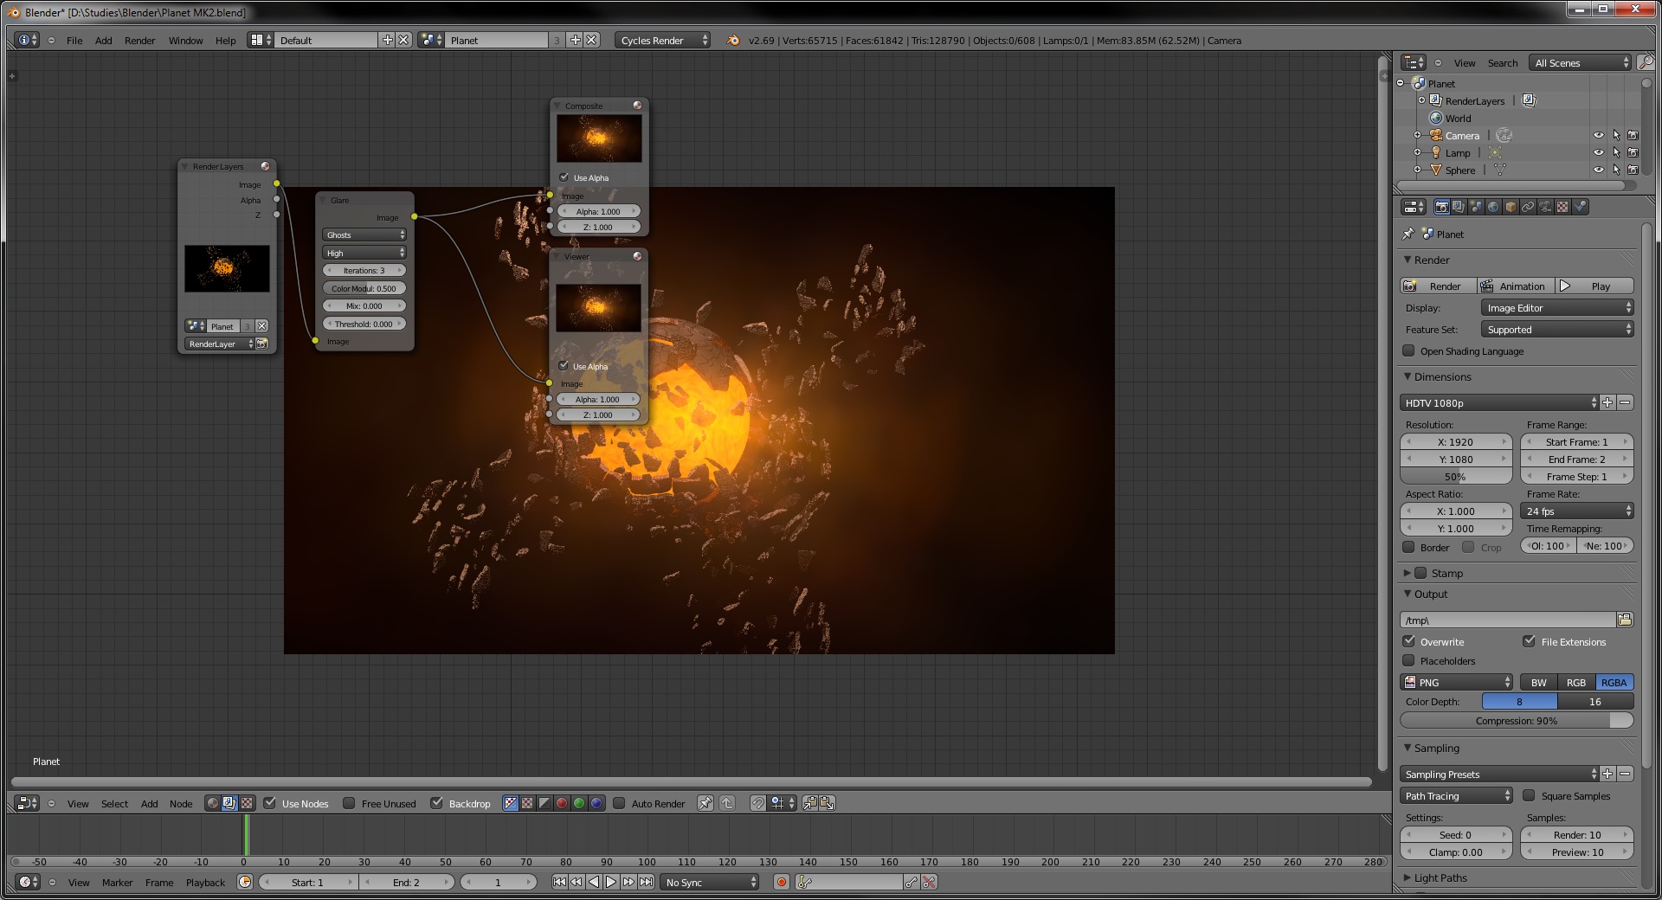Viewport: 1662px width, 900px height.
Task: Select red backdrop channel button
Action: (x=562, y=803)
